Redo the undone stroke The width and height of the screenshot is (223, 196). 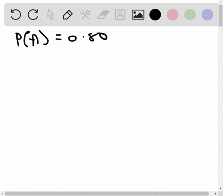coord(33,14)
